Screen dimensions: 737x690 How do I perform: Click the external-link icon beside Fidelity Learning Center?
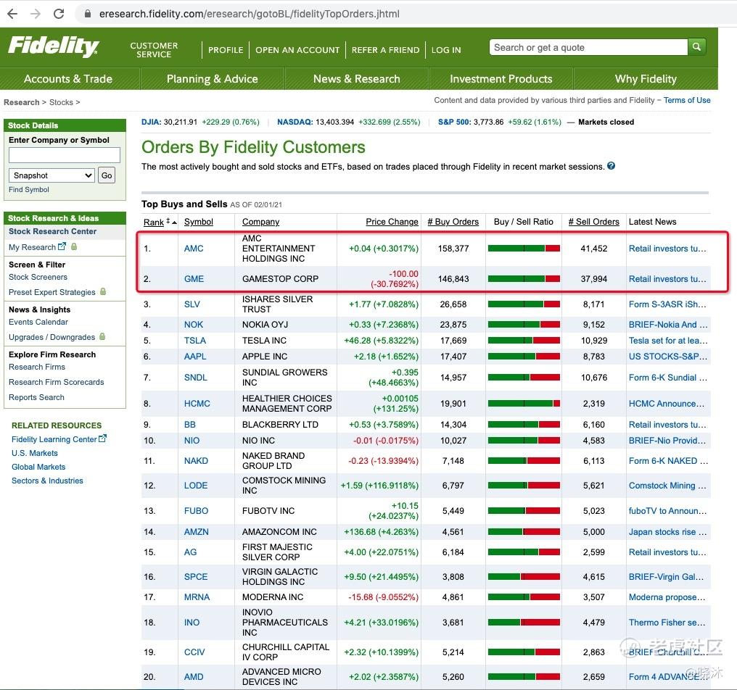102,438
